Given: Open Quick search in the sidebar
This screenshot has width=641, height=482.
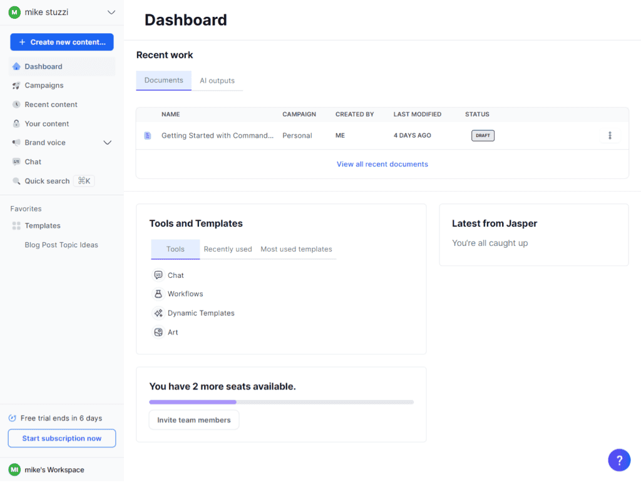Looking at the screenshot, I should tap(47, 181).
